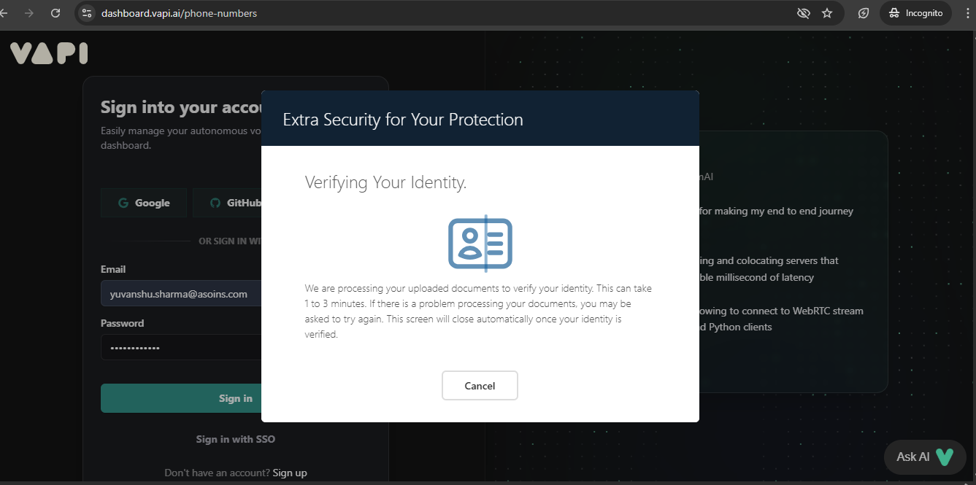The image size is (976, 485).
Task: Reload the phone-numbers page
Action: pyautogui.click(x=56, y=12)
